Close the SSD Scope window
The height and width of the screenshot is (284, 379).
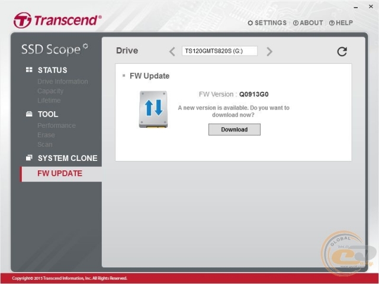[371, 7]
